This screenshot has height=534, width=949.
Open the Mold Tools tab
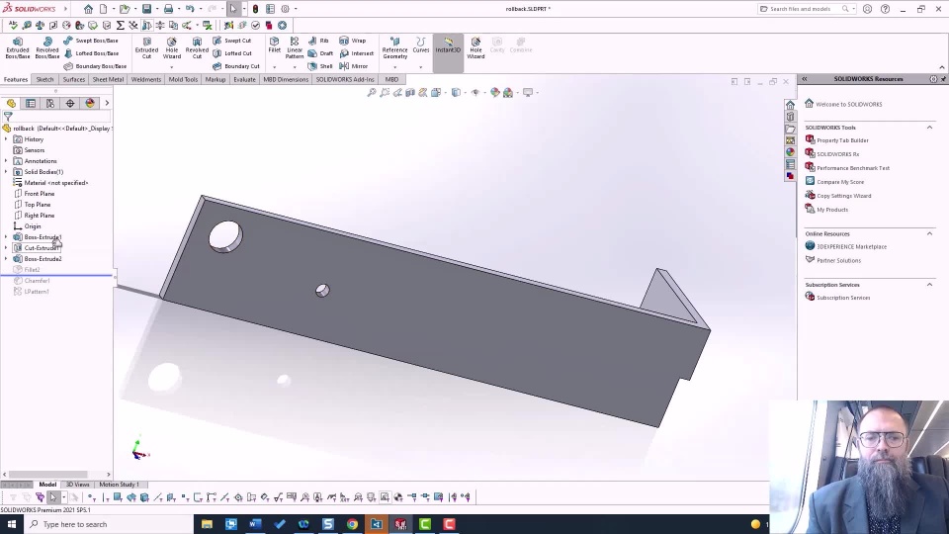point(184,79)
